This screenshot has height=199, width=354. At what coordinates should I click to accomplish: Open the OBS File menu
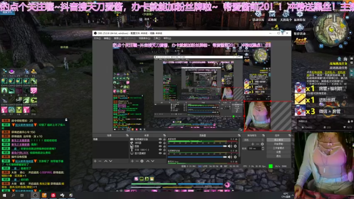click(97, 38)
